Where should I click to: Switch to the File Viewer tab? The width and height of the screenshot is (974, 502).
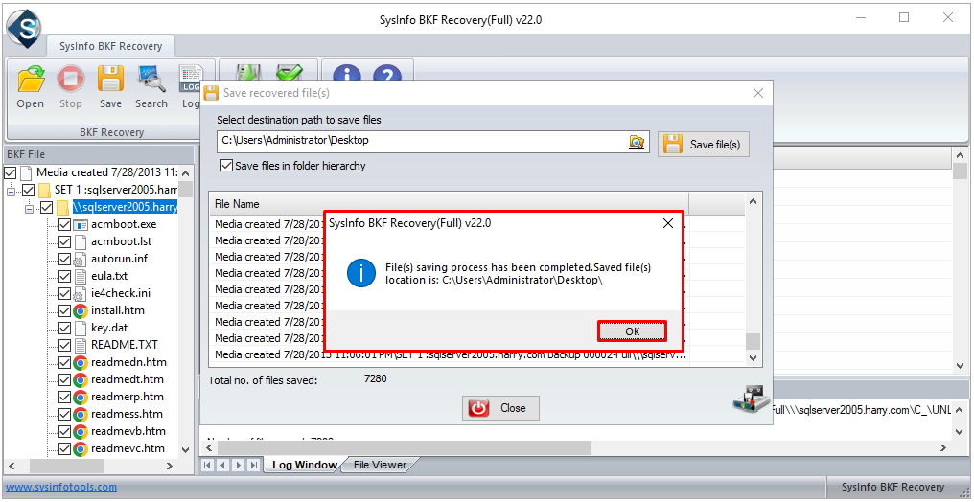pyautogui.click(x=380, y=465)
